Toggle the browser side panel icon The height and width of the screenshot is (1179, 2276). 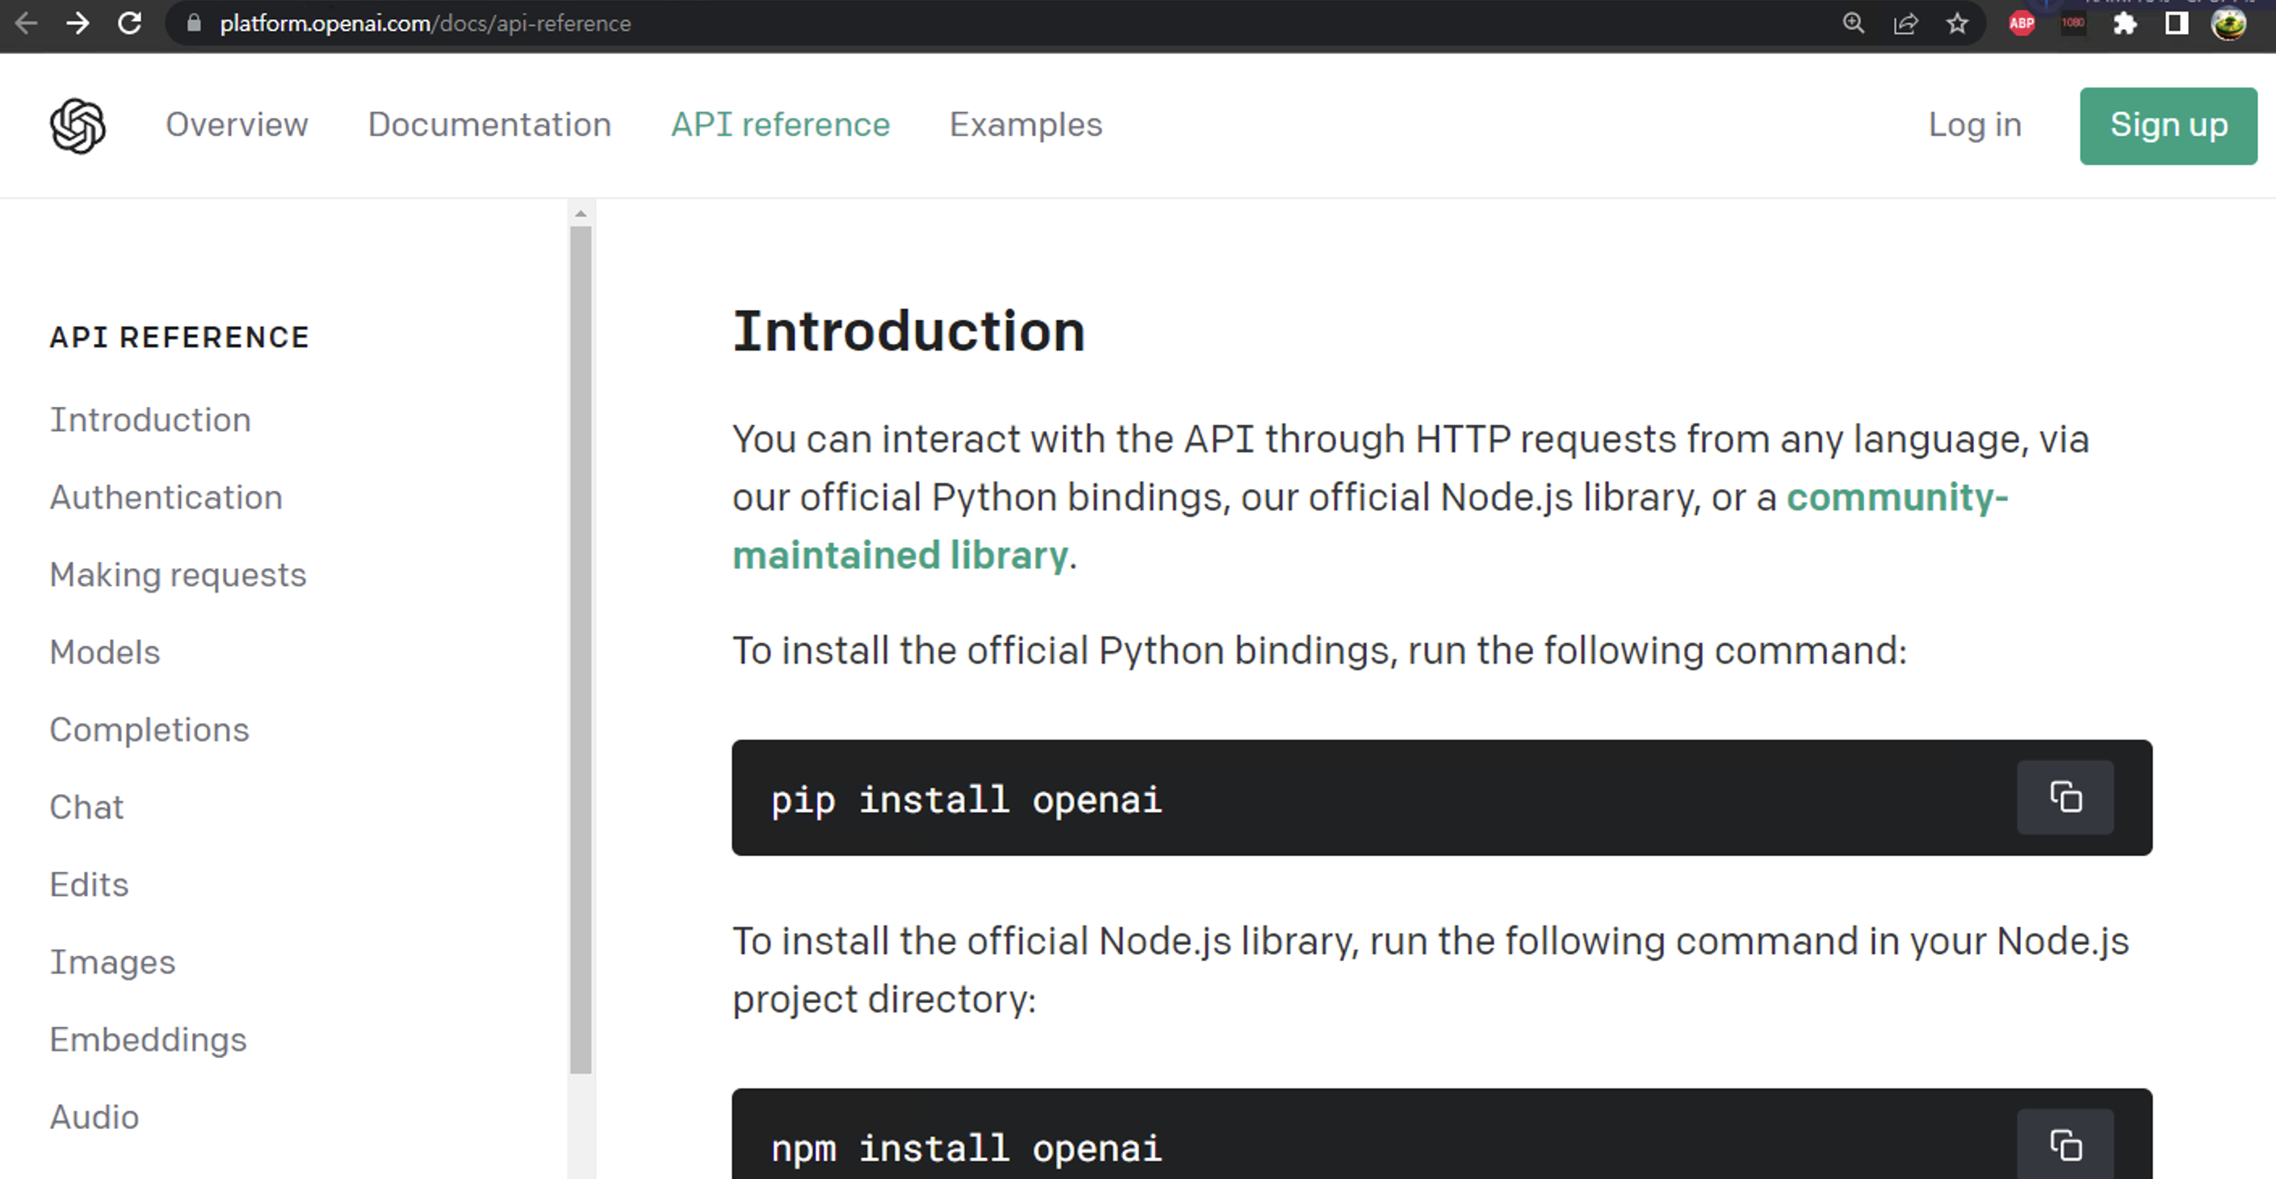[x=2177, y=24]
